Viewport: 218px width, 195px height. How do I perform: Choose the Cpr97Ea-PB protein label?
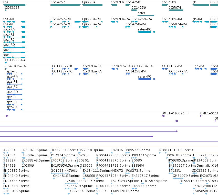point(92,66)
